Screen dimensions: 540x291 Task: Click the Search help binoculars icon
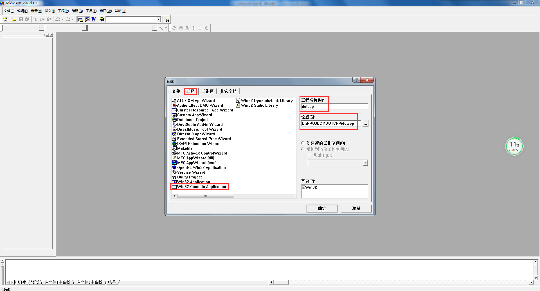tap(167, 19)
